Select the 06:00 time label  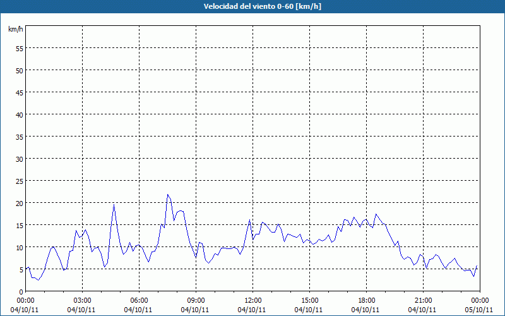(139, 301)
